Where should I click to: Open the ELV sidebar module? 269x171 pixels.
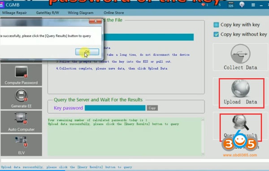21,145
